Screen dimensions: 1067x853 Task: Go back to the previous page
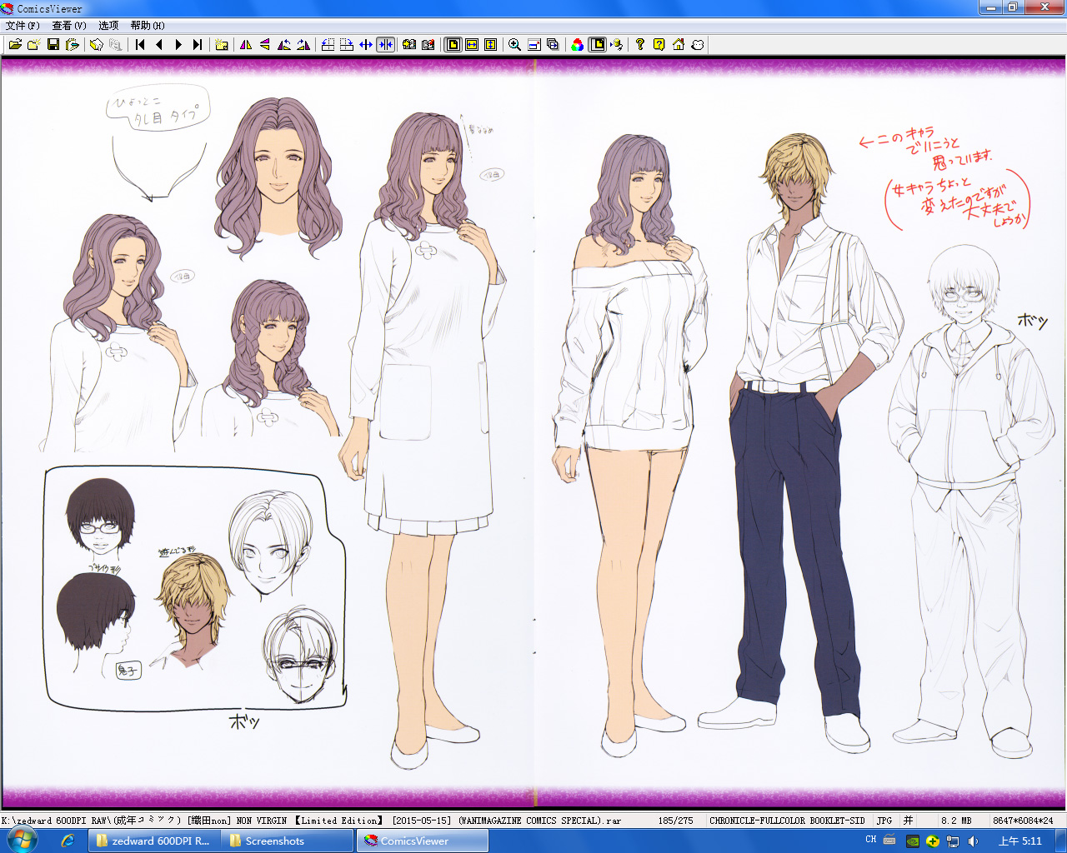(x=159, y=45)
